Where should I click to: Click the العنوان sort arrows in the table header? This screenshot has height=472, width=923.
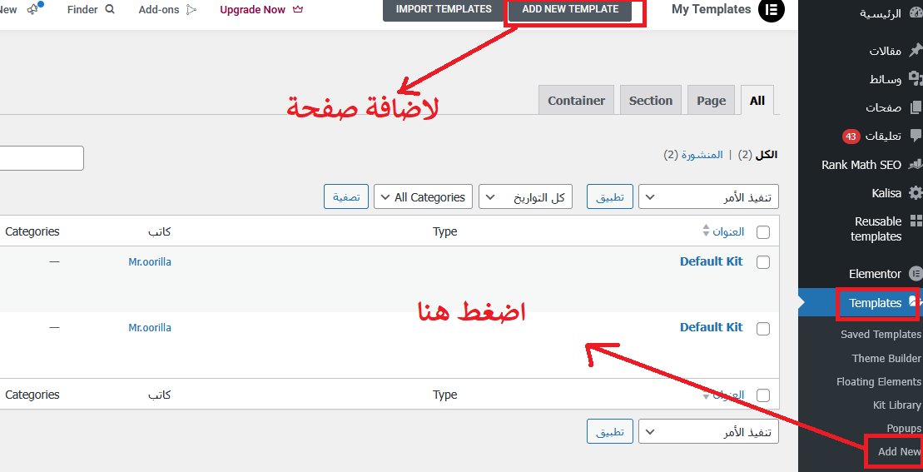click(707, 231)
